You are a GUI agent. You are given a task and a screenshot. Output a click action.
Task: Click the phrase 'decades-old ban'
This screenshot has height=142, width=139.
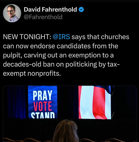pos(29,64)
